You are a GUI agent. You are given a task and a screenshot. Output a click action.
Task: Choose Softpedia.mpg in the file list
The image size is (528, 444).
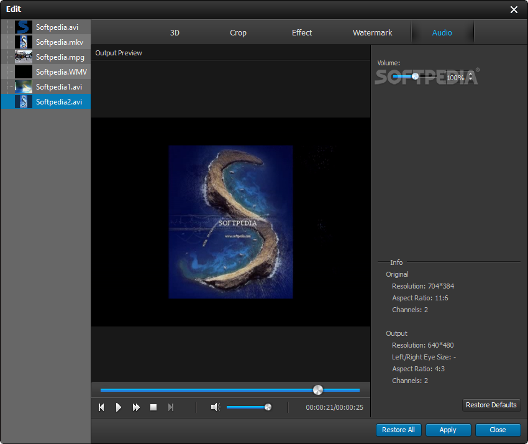point(60,57)
